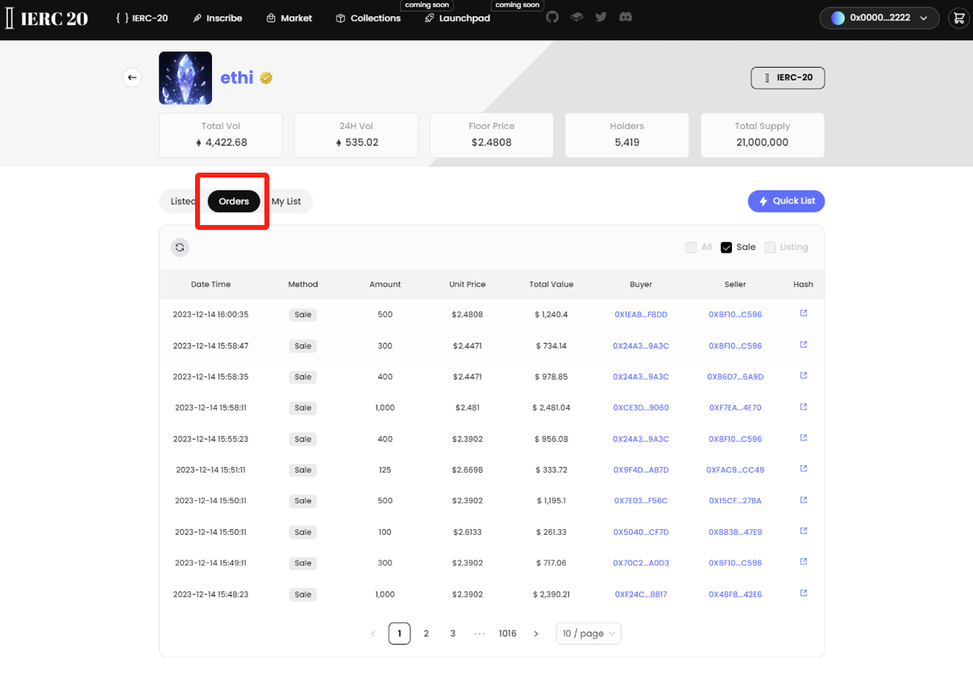Image resolution: width=973 pixels, height=680 pixels.
Task: Tick the Listing filter checkbox
Action: (770, 248)
